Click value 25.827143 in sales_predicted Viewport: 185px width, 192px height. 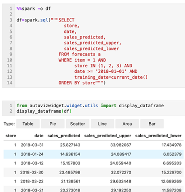pyautogui.click(x=70, y=145)
